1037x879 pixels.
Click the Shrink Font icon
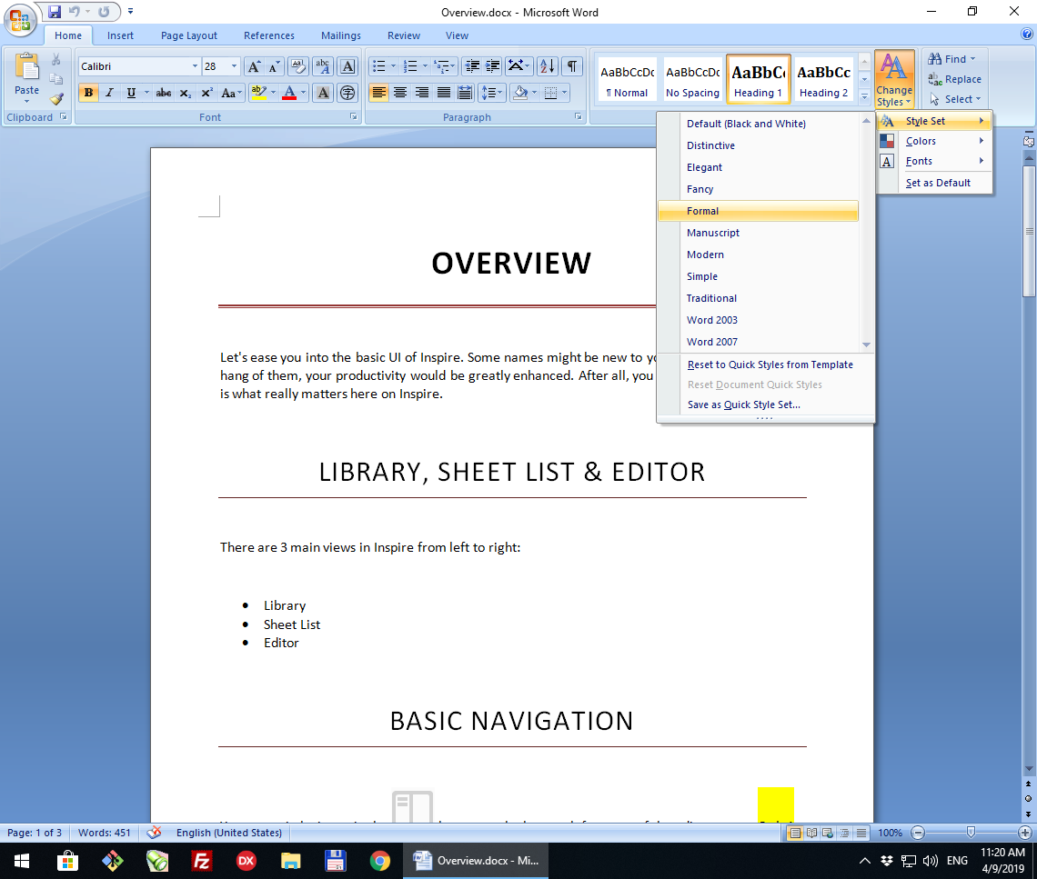(274, 66)
